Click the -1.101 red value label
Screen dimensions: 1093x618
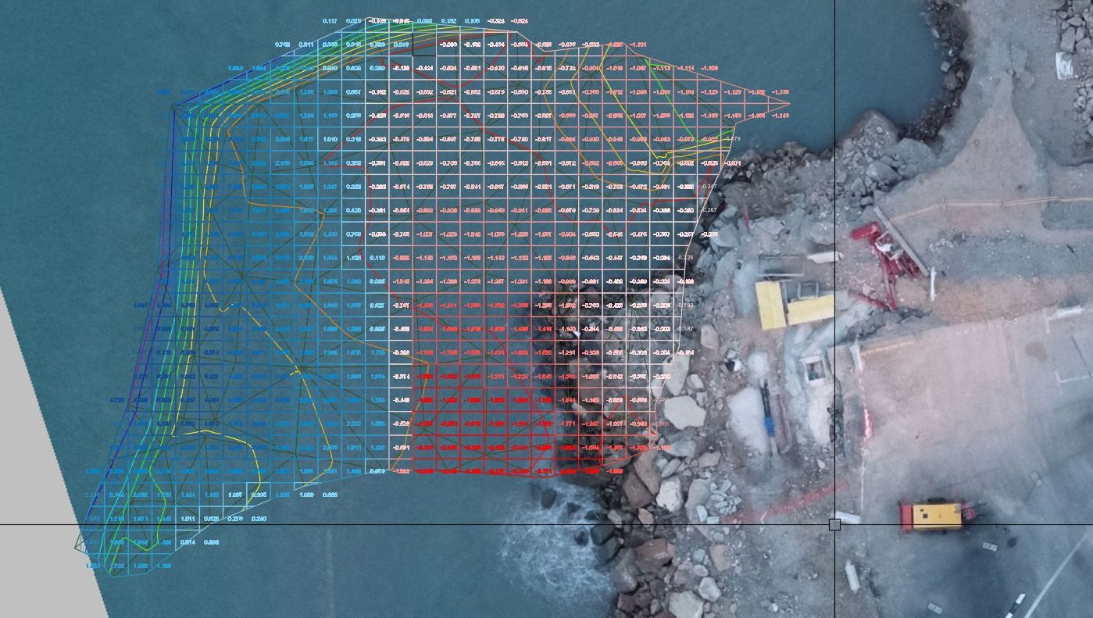(x=638, y=45)
